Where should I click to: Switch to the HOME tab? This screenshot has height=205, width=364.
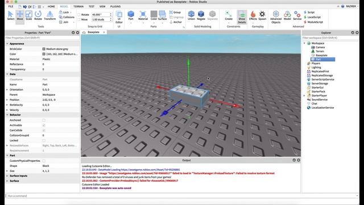pyautogui.click(x=51, y=6)
